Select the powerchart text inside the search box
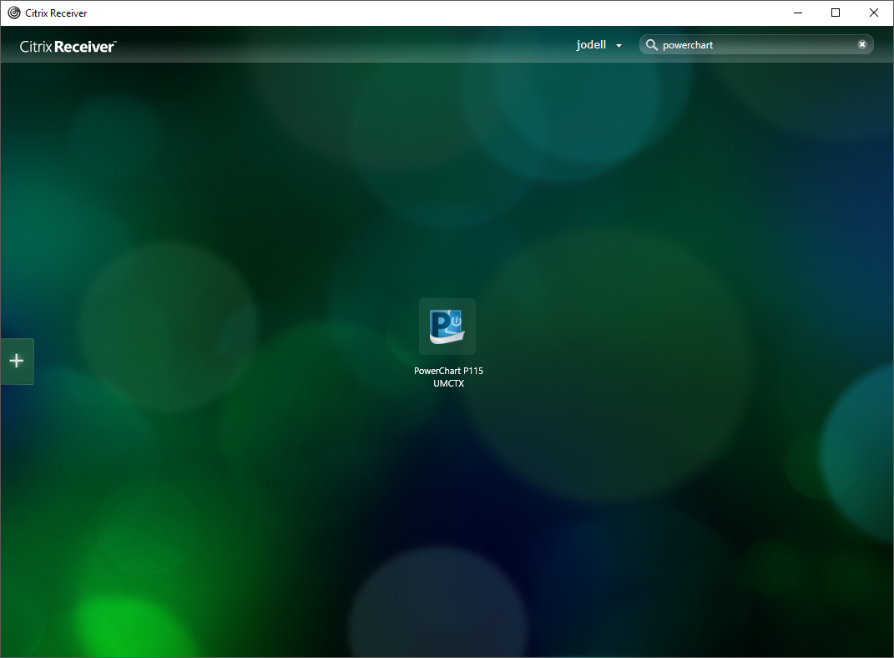Image resolution: width=894 pixels, height=658 pixels. click(x=689, y=43)
